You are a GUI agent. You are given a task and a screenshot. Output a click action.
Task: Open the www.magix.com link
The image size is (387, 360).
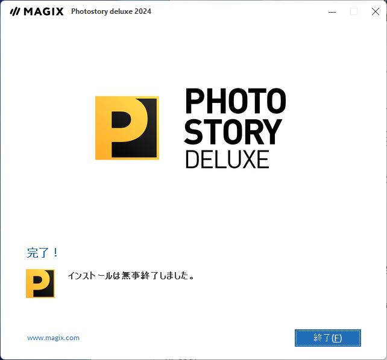(53, 338)
